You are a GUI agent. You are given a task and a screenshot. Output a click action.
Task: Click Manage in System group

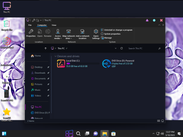pyautogui.click(x=106, y=38)
